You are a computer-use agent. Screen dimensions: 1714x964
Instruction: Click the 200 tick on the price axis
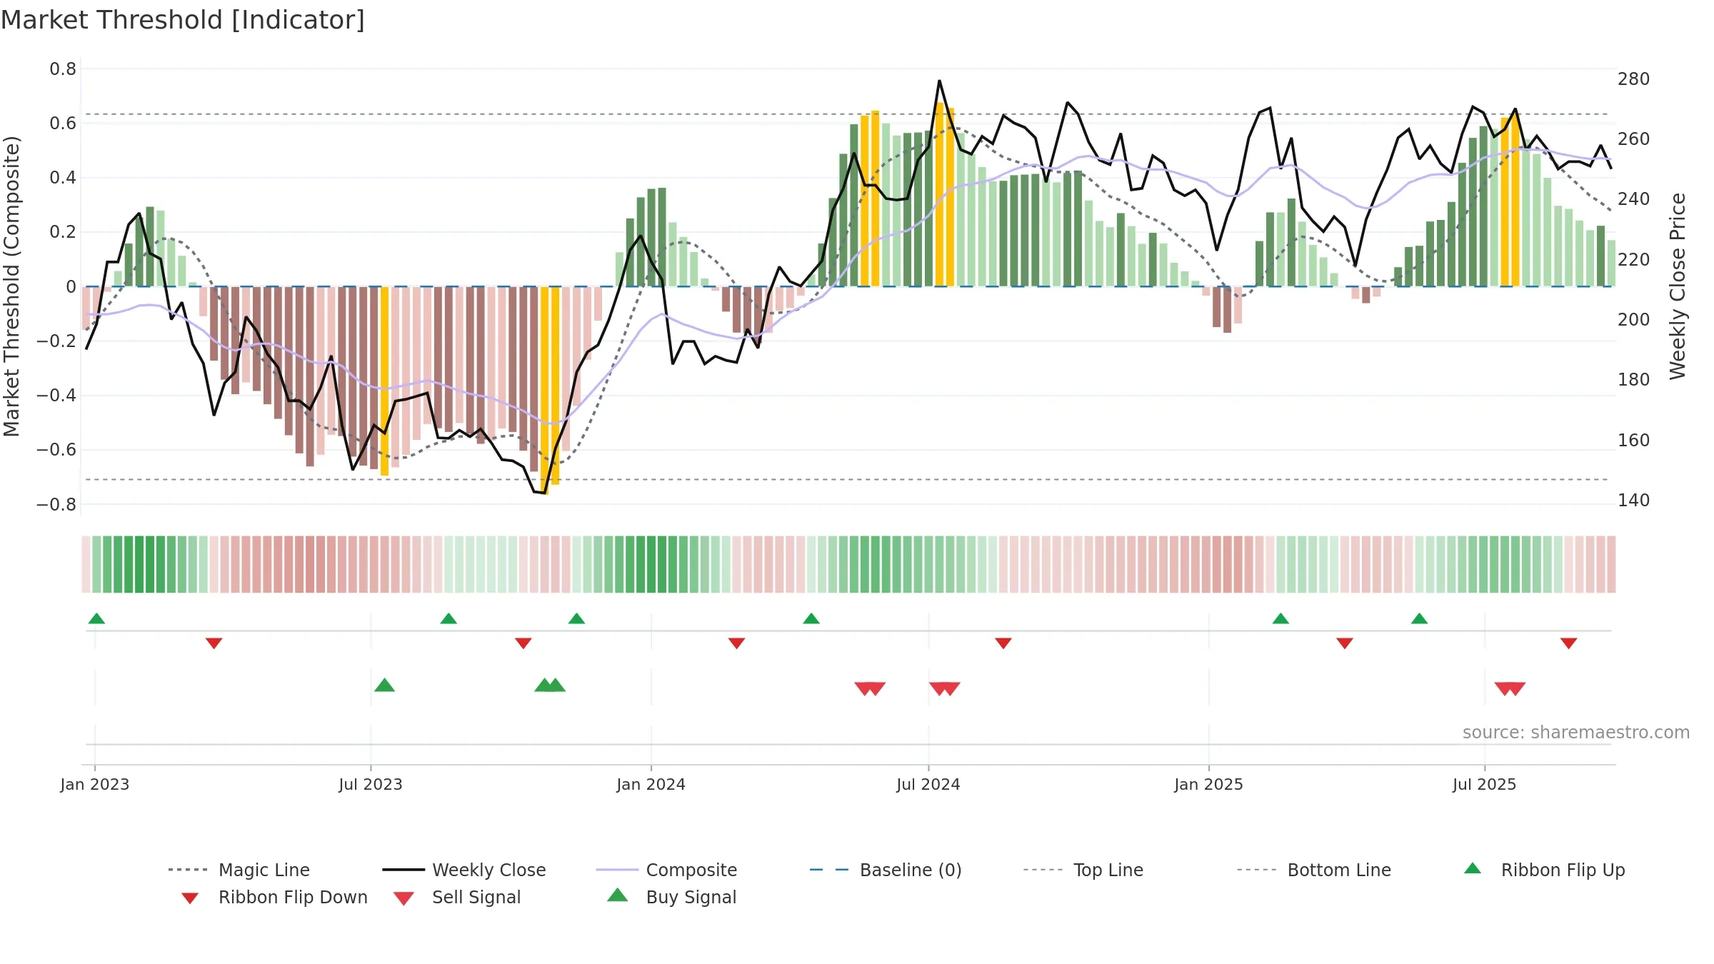click(x=1633, y=320)
